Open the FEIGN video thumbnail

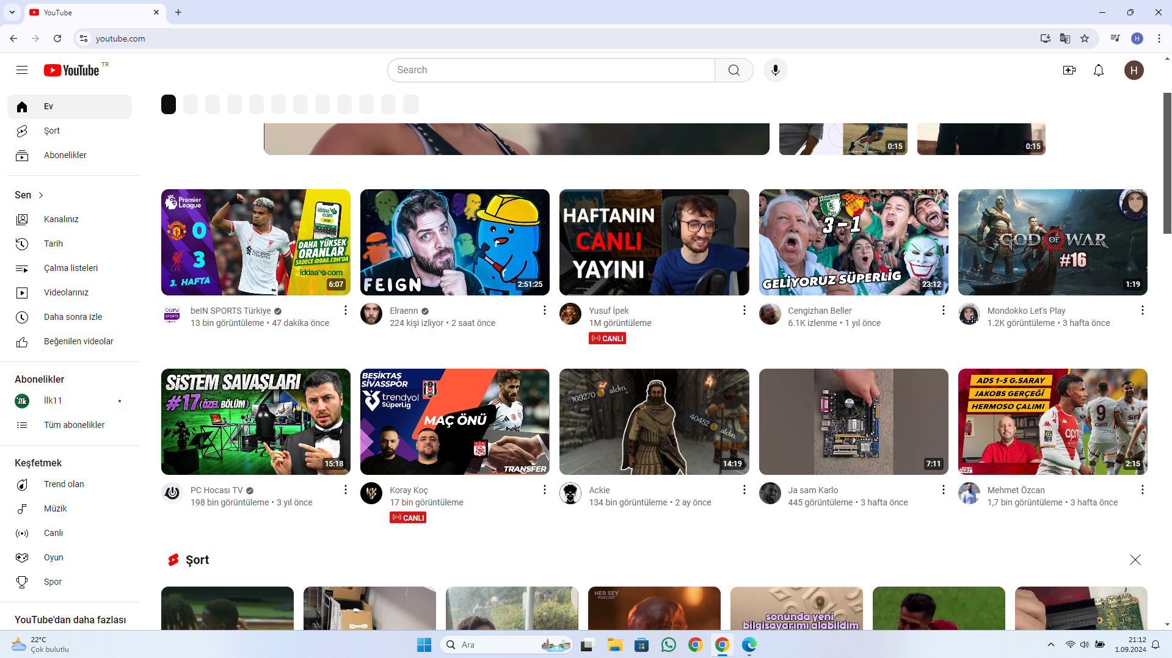tap(455, 242)
